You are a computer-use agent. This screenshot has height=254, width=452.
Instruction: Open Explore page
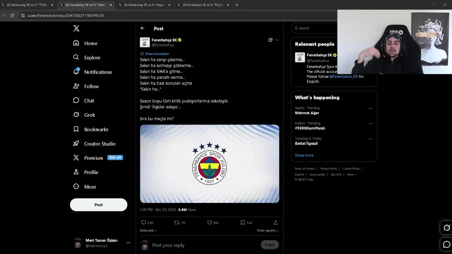pyautogui.click(x=87, y=58)
